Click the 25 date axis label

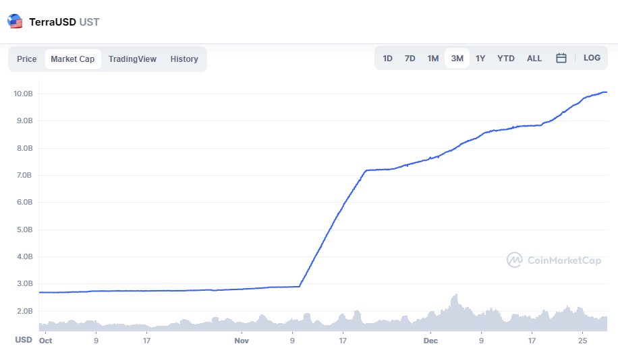point(582,341)
